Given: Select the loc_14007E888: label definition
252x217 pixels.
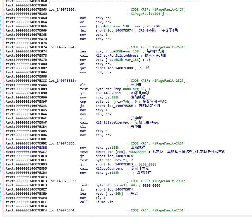Looking at the screenshot, I should (x=62, y=81).
